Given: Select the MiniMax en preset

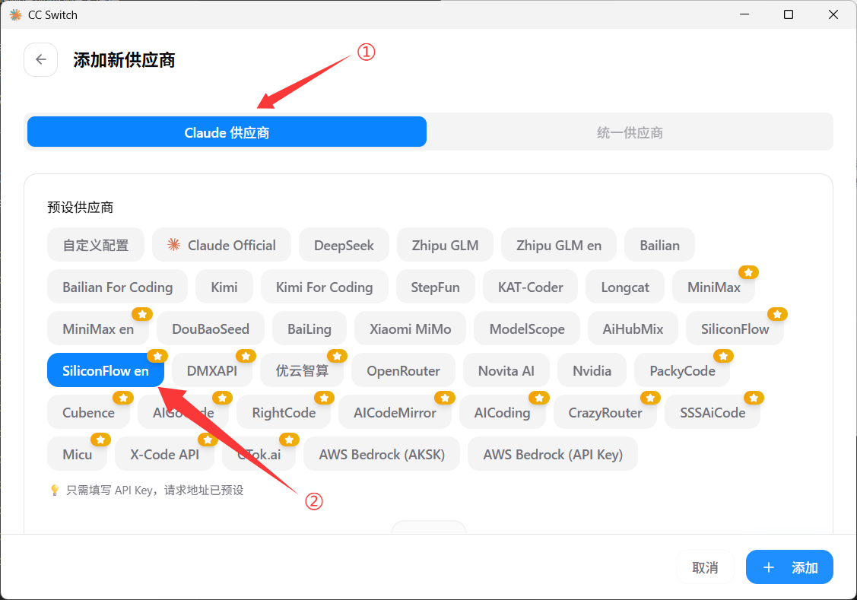Looking at the screenshot, I should pos(98,329).
